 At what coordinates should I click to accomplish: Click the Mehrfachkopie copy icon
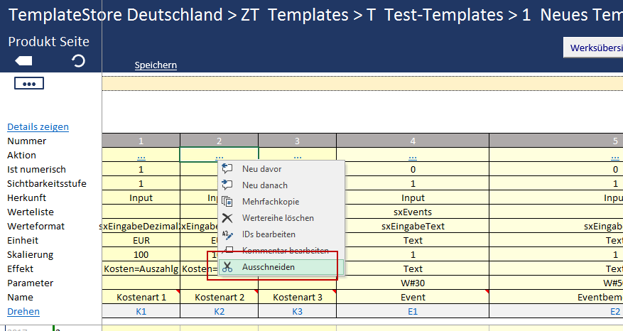tap(227, 202)
